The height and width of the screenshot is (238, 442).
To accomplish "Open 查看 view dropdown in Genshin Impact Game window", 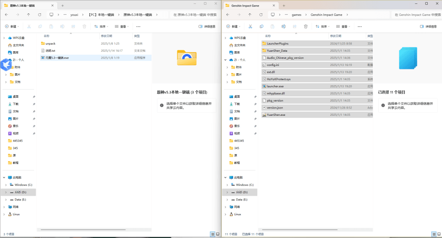I will [x=344, y=26].
